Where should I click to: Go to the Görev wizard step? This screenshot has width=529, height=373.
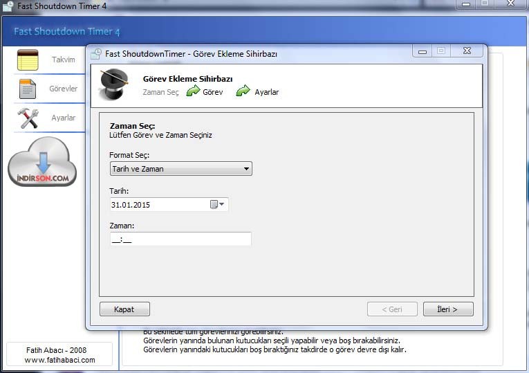click(x=212, y=92)
